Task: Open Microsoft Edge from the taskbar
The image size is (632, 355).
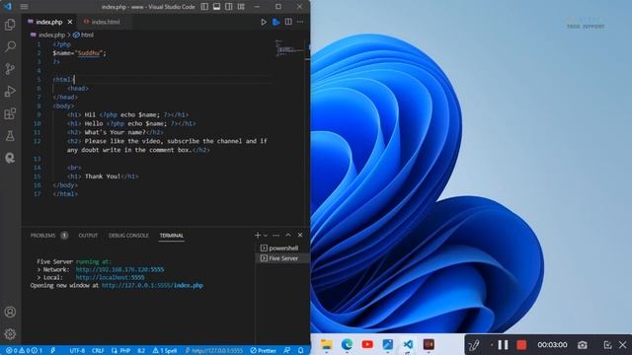Action: 347,344
